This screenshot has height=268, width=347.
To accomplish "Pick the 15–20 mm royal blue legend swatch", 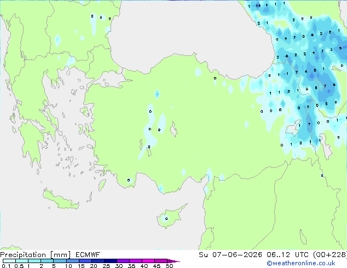I will (x=85, y=261).
